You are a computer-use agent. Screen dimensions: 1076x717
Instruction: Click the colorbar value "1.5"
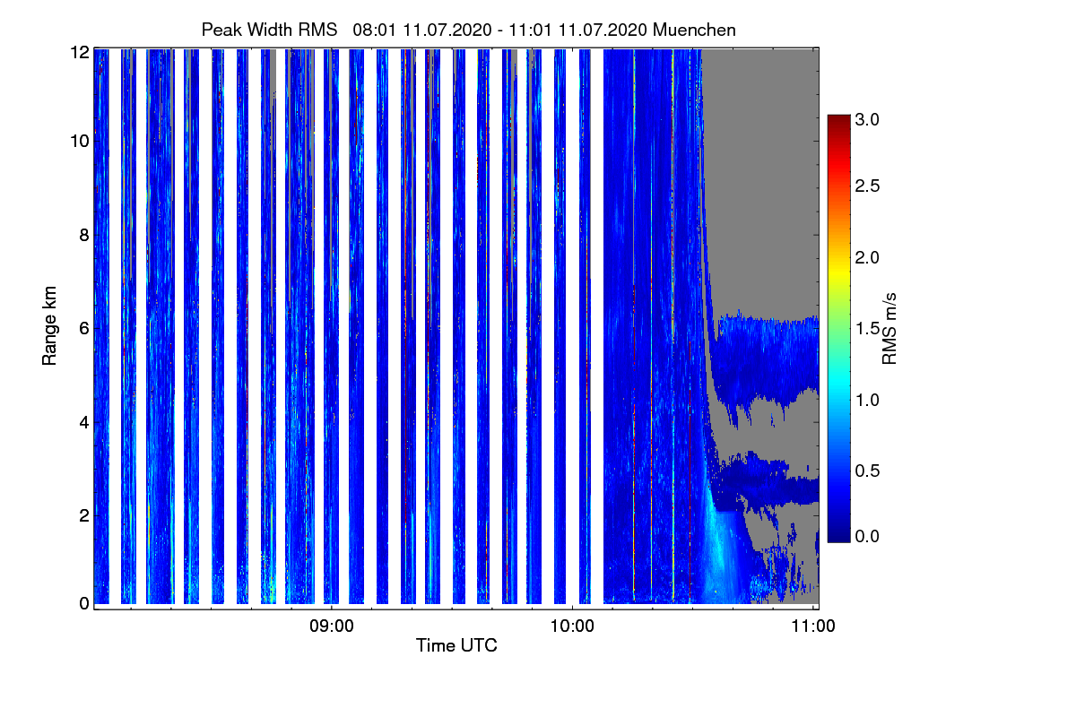866,329
